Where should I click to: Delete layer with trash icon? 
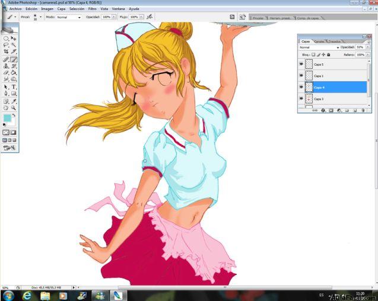(363, 110)
